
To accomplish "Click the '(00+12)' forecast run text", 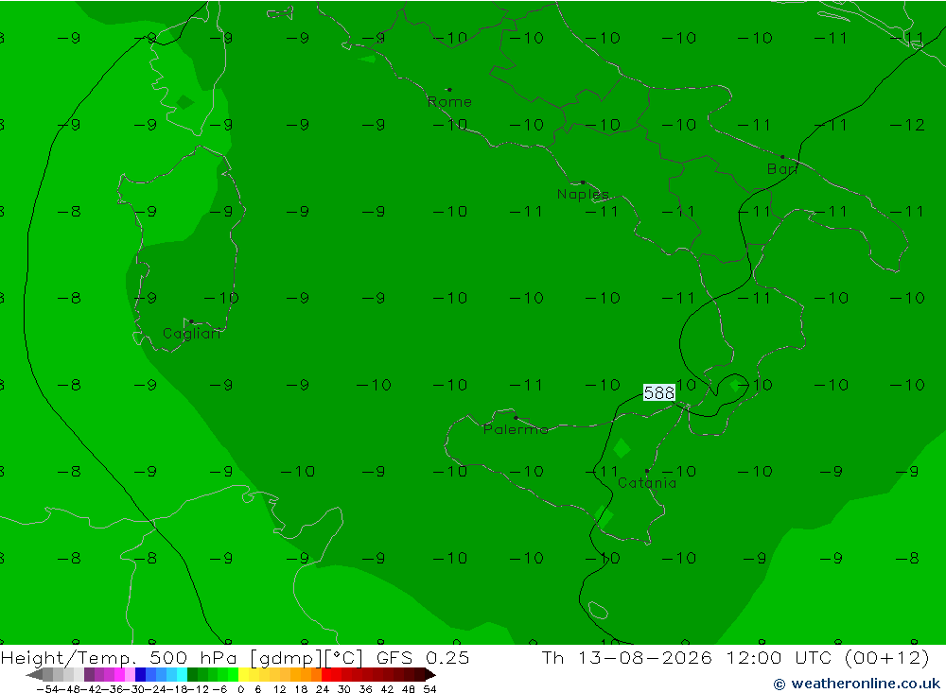I will click(x=887, y=657).
